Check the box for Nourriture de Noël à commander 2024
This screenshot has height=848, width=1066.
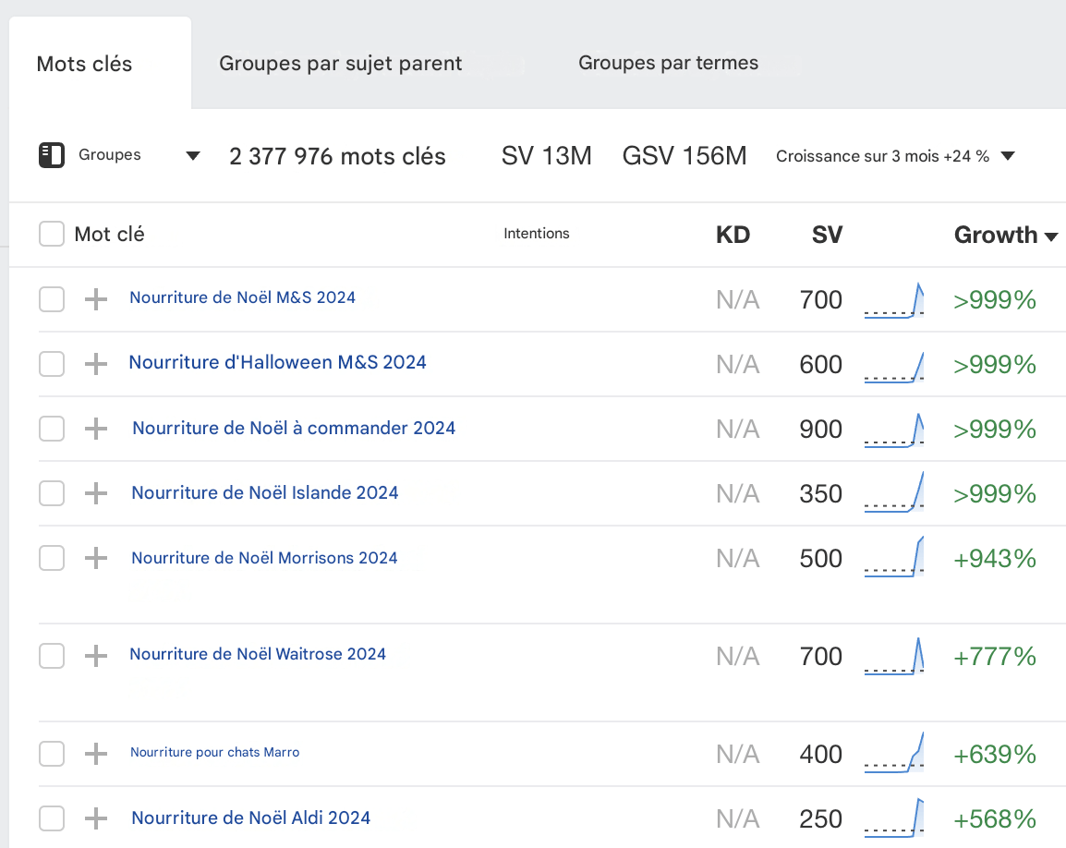coord(52,429)
